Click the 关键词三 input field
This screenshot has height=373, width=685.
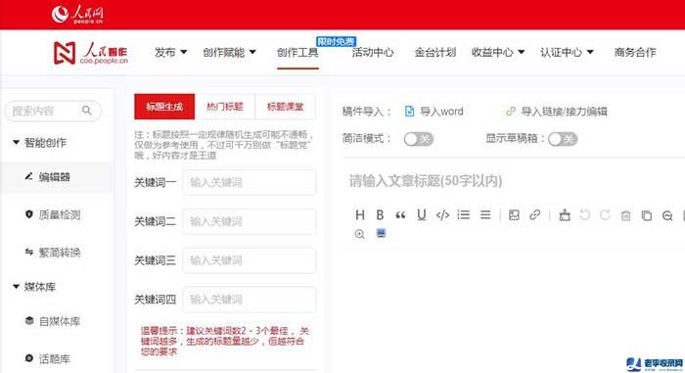[249, 260]
